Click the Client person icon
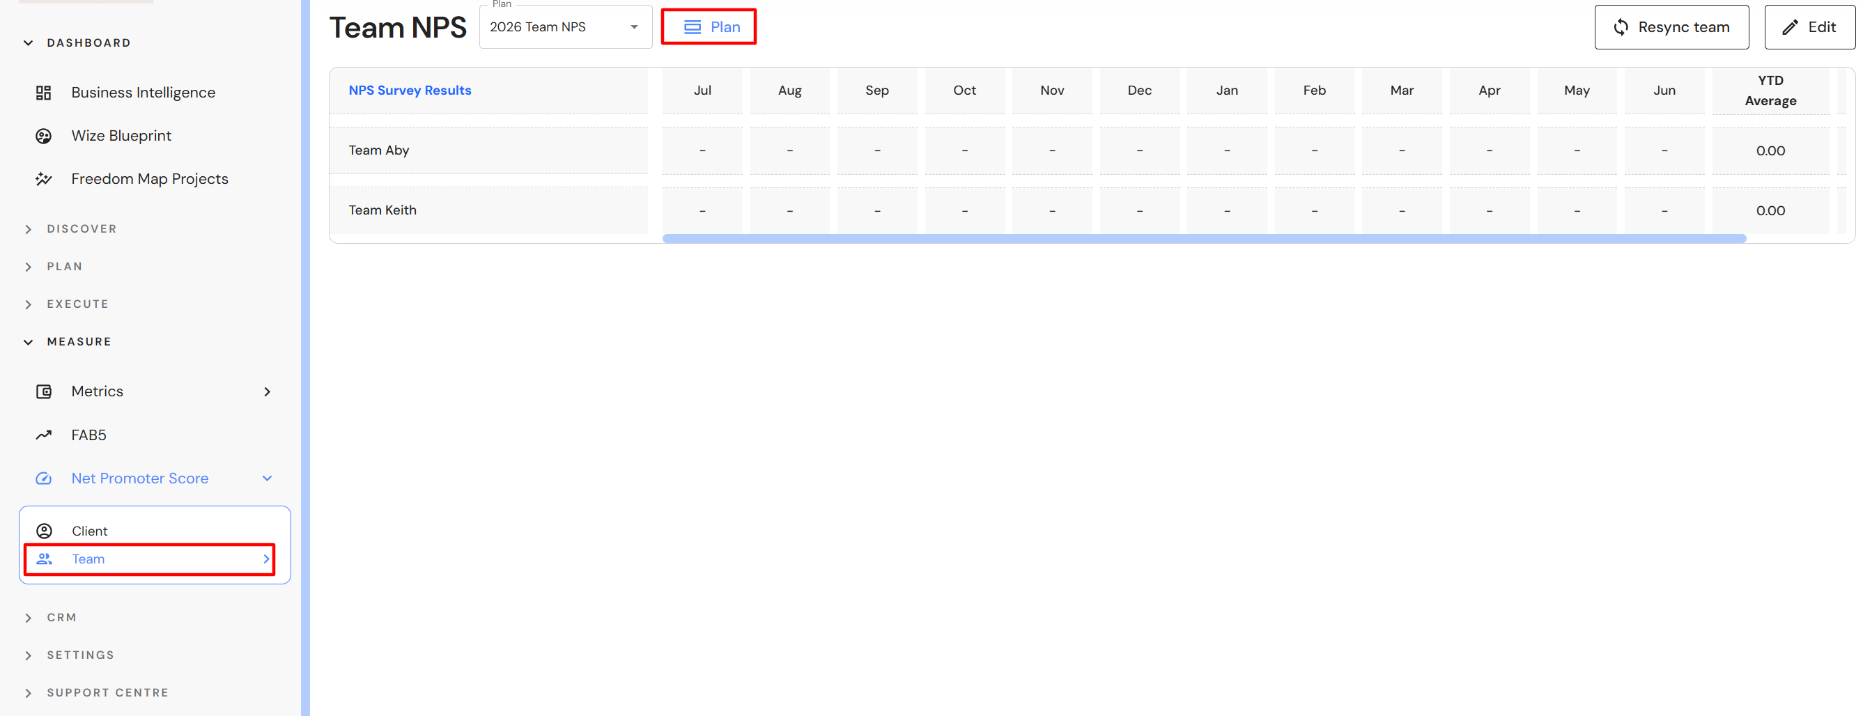The image size is (1863, 716). point(44,531)
